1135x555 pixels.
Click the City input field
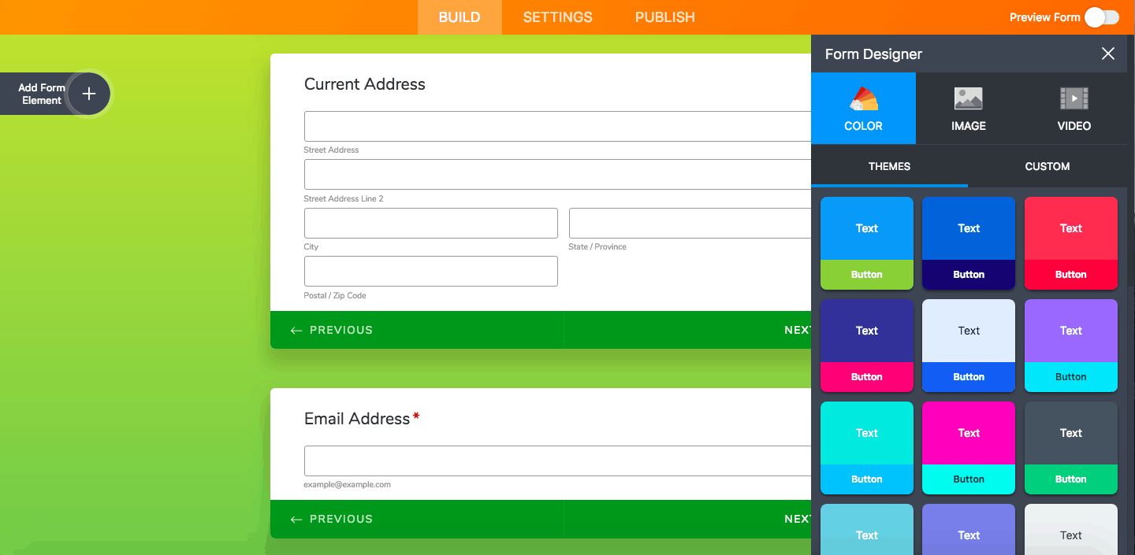[431, 223]
